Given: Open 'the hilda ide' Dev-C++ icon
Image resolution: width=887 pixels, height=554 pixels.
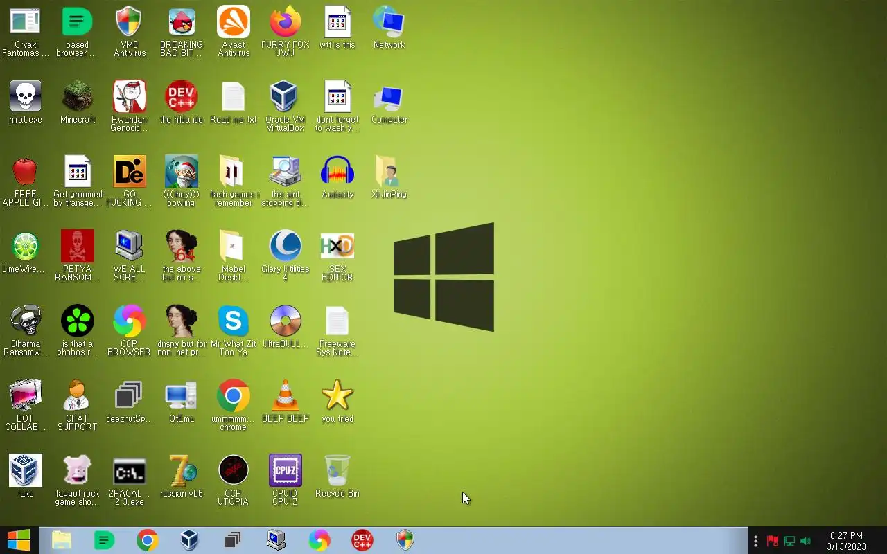Looking at the screenshot, I should click(x=182, y=97).
